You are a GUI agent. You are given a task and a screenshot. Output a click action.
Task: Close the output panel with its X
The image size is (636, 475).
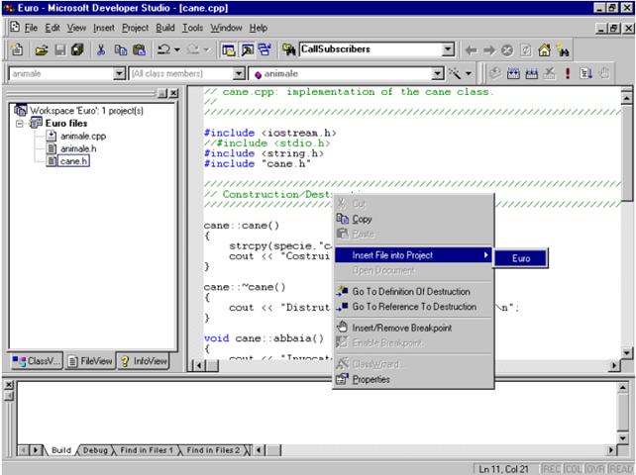tap(9, 385)
